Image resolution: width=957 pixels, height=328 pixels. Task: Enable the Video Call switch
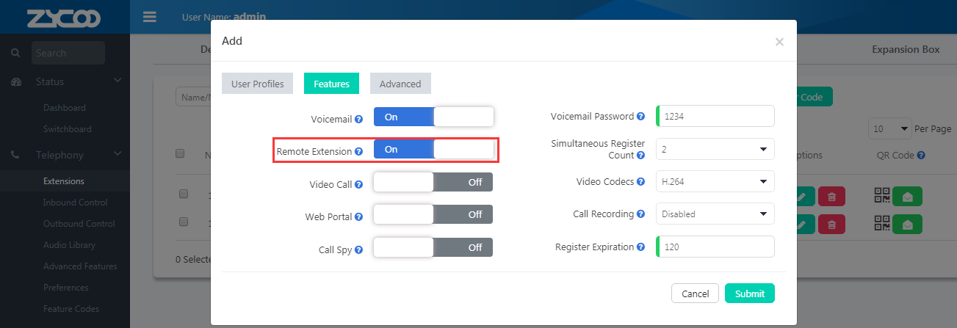(x=433, y=182)
